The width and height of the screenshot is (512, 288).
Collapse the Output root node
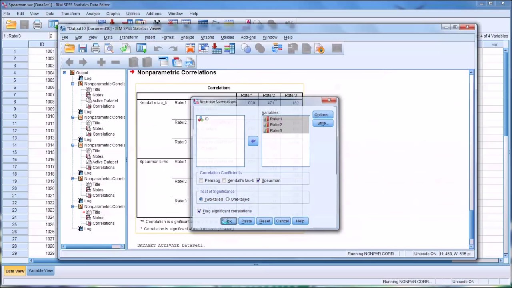64,72
